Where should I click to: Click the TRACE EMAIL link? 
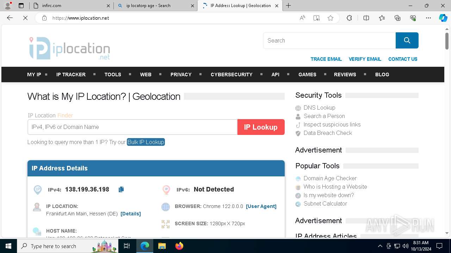coord(326,59)
